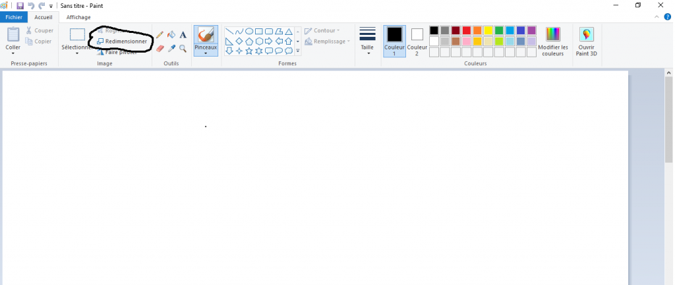Image resolution: width=675 pixels, height=285 pixels.
Task: Choose the four-point star shape
Action: coord(239,51)
